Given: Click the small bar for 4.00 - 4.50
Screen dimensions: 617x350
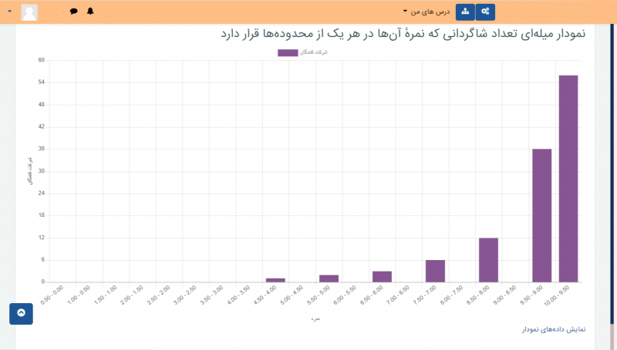Looking at the screenshot, I should tap(275, 280).
